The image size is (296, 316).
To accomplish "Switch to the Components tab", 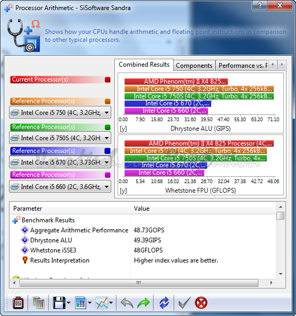I will pyautogui.click(x=194, y=66).
